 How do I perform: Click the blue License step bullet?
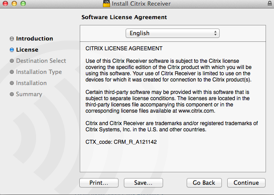pos(12,50)
